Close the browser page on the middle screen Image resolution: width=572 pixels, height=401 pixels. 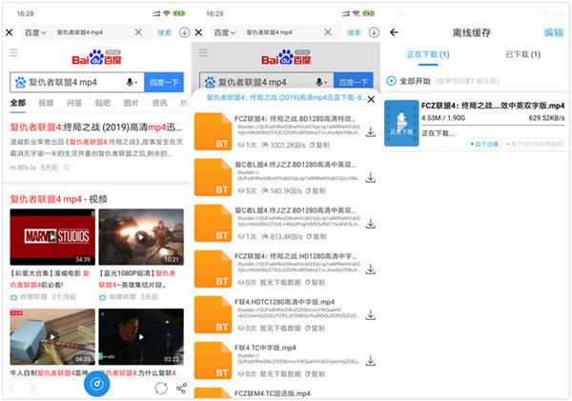point(198,32)
